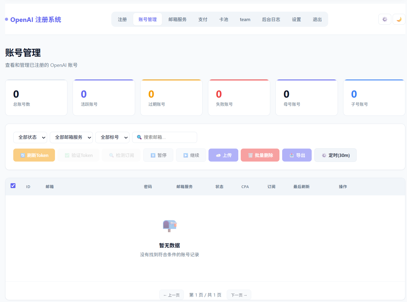
Task: Click the 刷新Token refresh icon button
Action: tap(34, 155)
